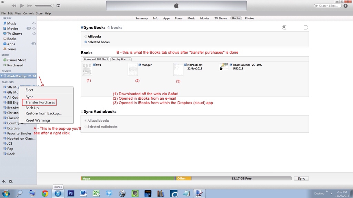Open the Rock playlist
This screenshot has height=198, width=353.
pyautogui.click(x=11, y=154)
